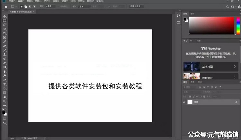This screenshot has height=140, width=241.
Task: Enable Add to selection mode in options bar
Action: click(25, 6)
